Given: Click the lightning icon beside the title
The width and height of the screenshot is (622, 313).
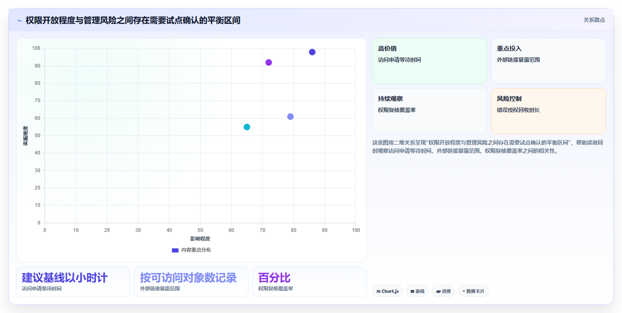Looking at the screenshot, I should [20, 21].
